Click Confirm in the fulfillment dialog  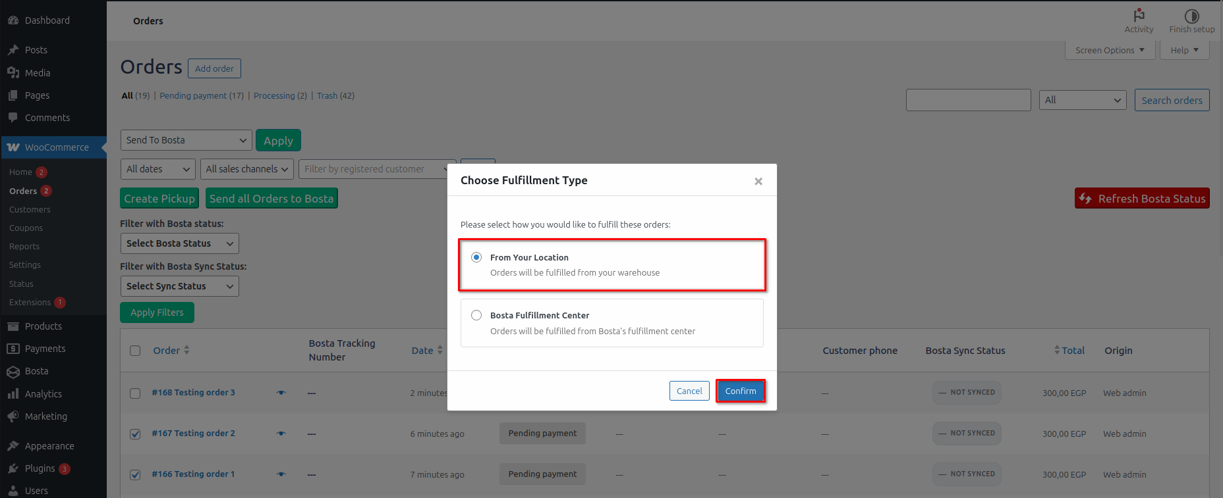click(x=741, y=391)
